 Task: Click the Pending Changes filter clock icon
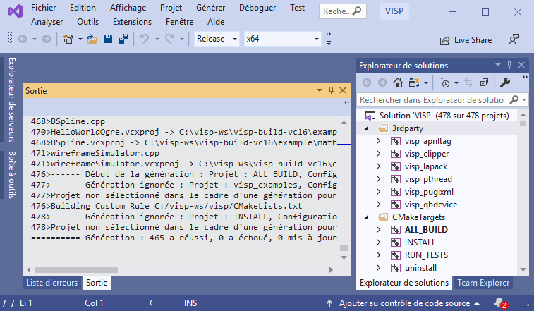point(445,83)
